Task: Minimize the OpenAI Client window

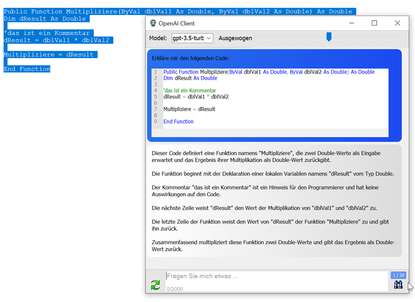Action: (352, 23)
